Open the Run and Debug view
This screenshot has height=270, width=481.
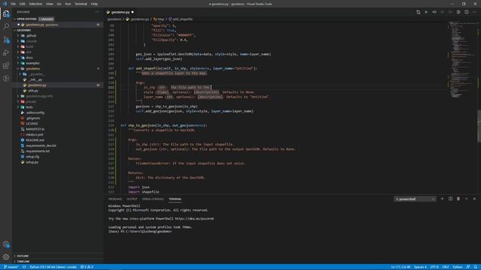pos(6,52)
